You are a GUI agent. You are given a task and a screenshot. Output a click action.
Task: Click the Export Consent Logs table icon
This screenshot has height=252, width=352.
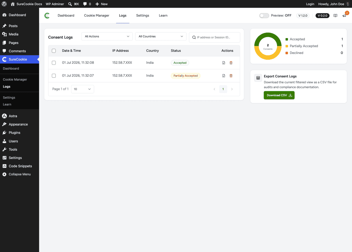point(258,78)
